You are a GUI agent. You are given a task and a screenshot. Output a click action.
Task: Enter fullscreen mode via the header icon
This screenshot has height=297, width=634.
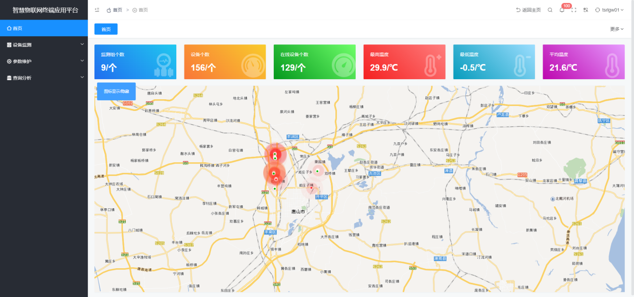pyautogui.click(x=574, y=10)
